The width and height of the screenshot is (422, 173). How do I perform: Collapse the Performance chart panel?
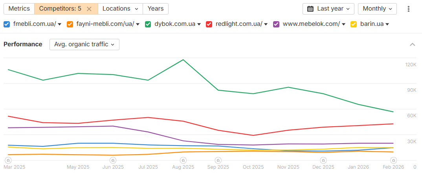pyautogui.click(x=413, y=44)
